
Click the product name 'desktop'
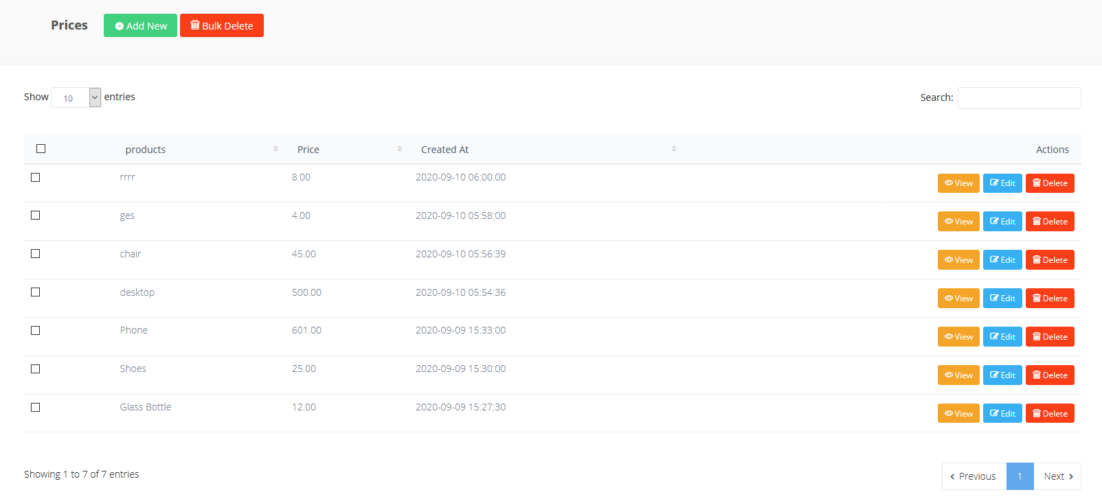click(137, 292)
